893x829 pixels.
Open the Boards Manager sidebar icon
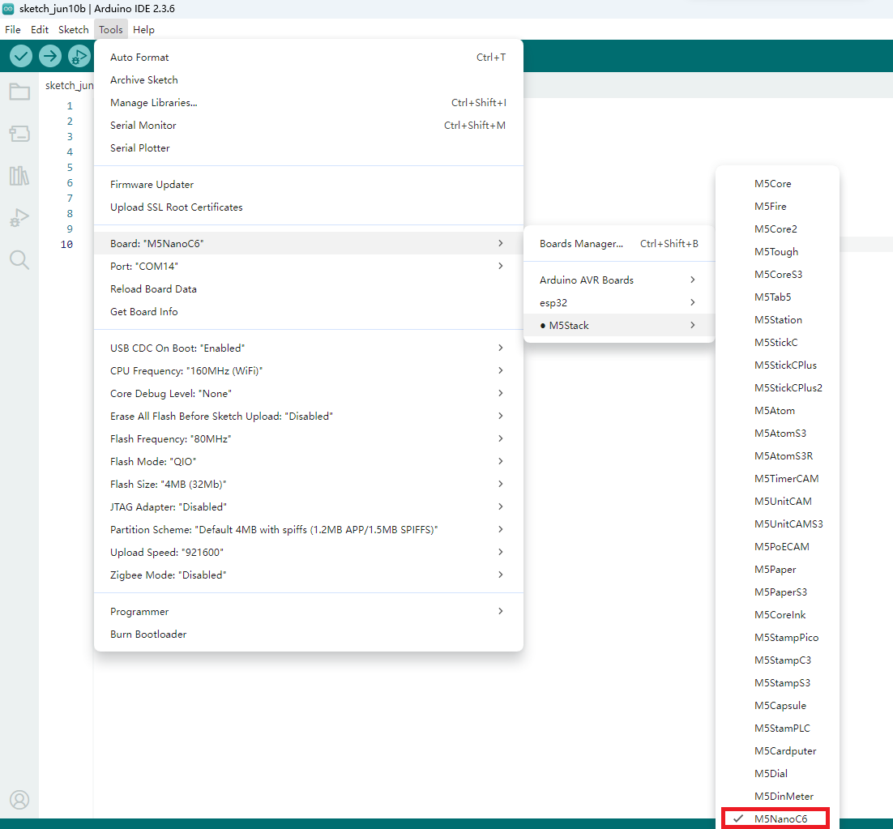point(19,134)
